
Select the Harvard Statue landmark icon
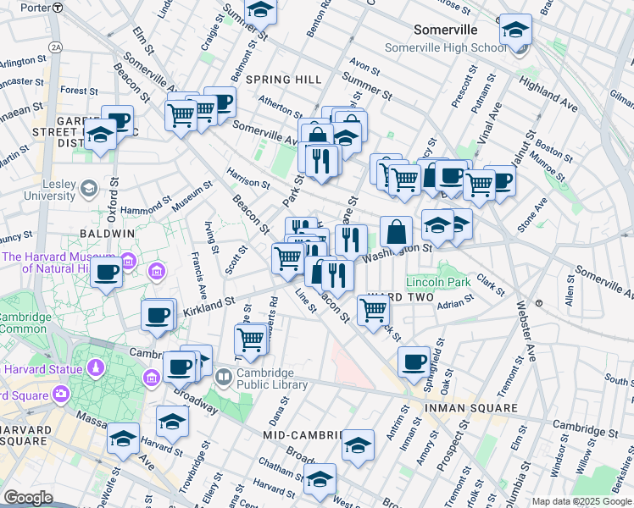(x=96, y=369)
